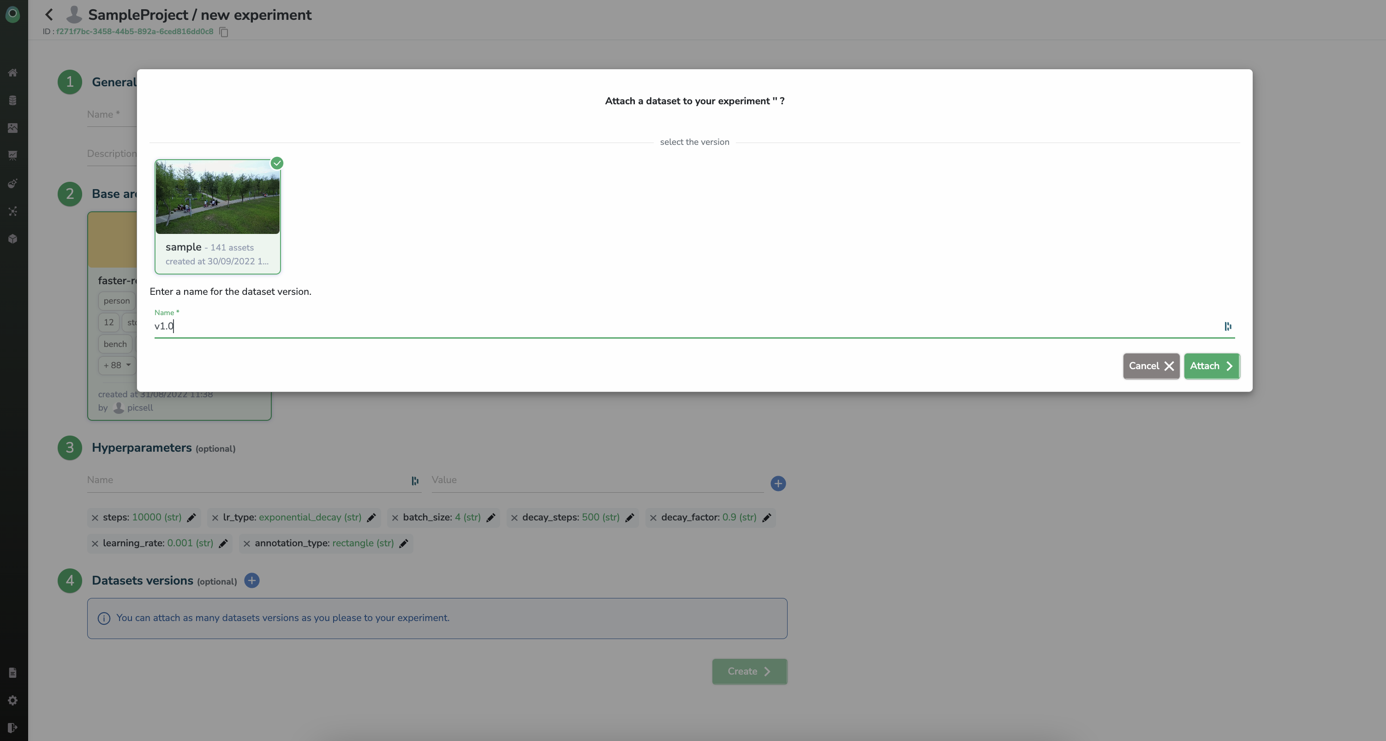Image resolution: width=1386 pixels, height=741 pixels.
Task: Copy the experiment ID to clipboard
Action: 224,32
